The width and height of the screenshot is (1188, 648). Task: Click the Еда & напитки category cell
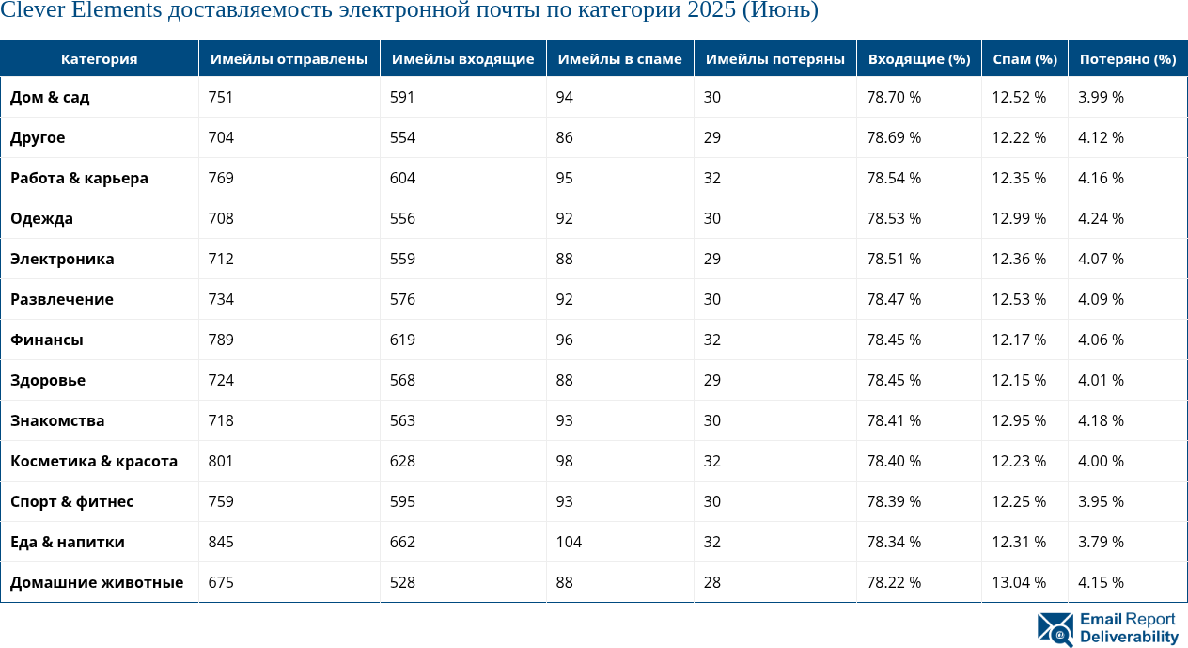point(68,542)
